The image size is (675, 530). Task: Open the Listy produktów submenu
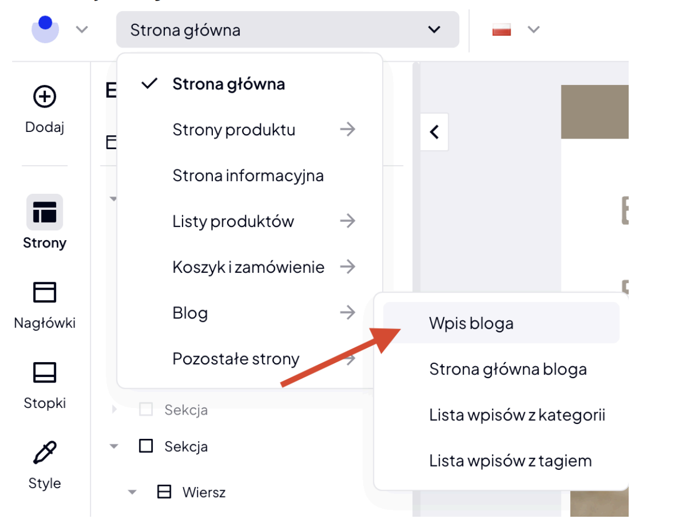[x=250, y=221]
